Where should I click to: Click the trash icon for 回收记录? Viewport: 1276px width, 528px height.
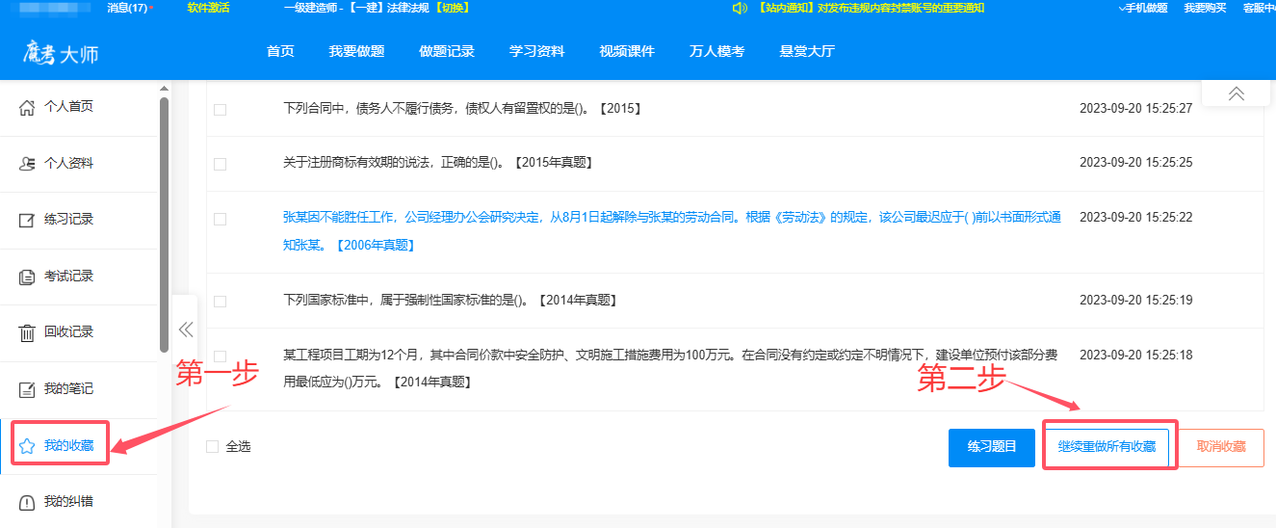click(x=27, y=333)
